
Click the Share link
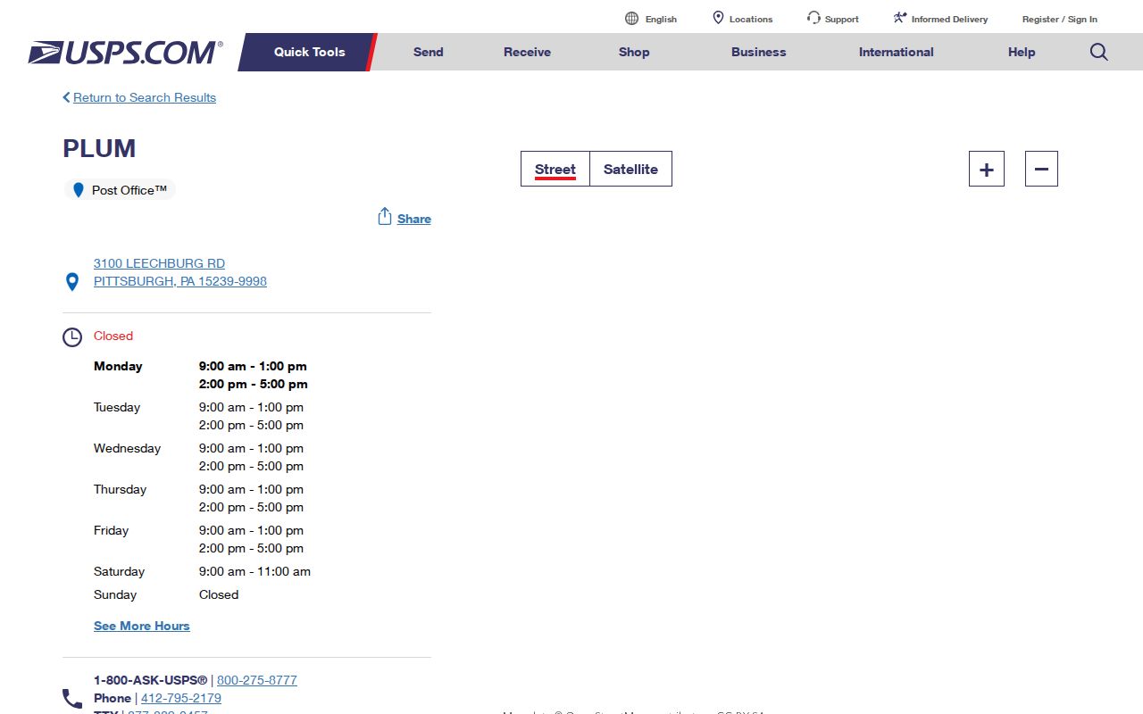click(x=414, y=219)
